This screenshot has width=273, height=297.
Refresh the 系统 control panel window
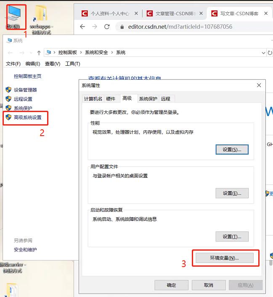coord(270,53)
